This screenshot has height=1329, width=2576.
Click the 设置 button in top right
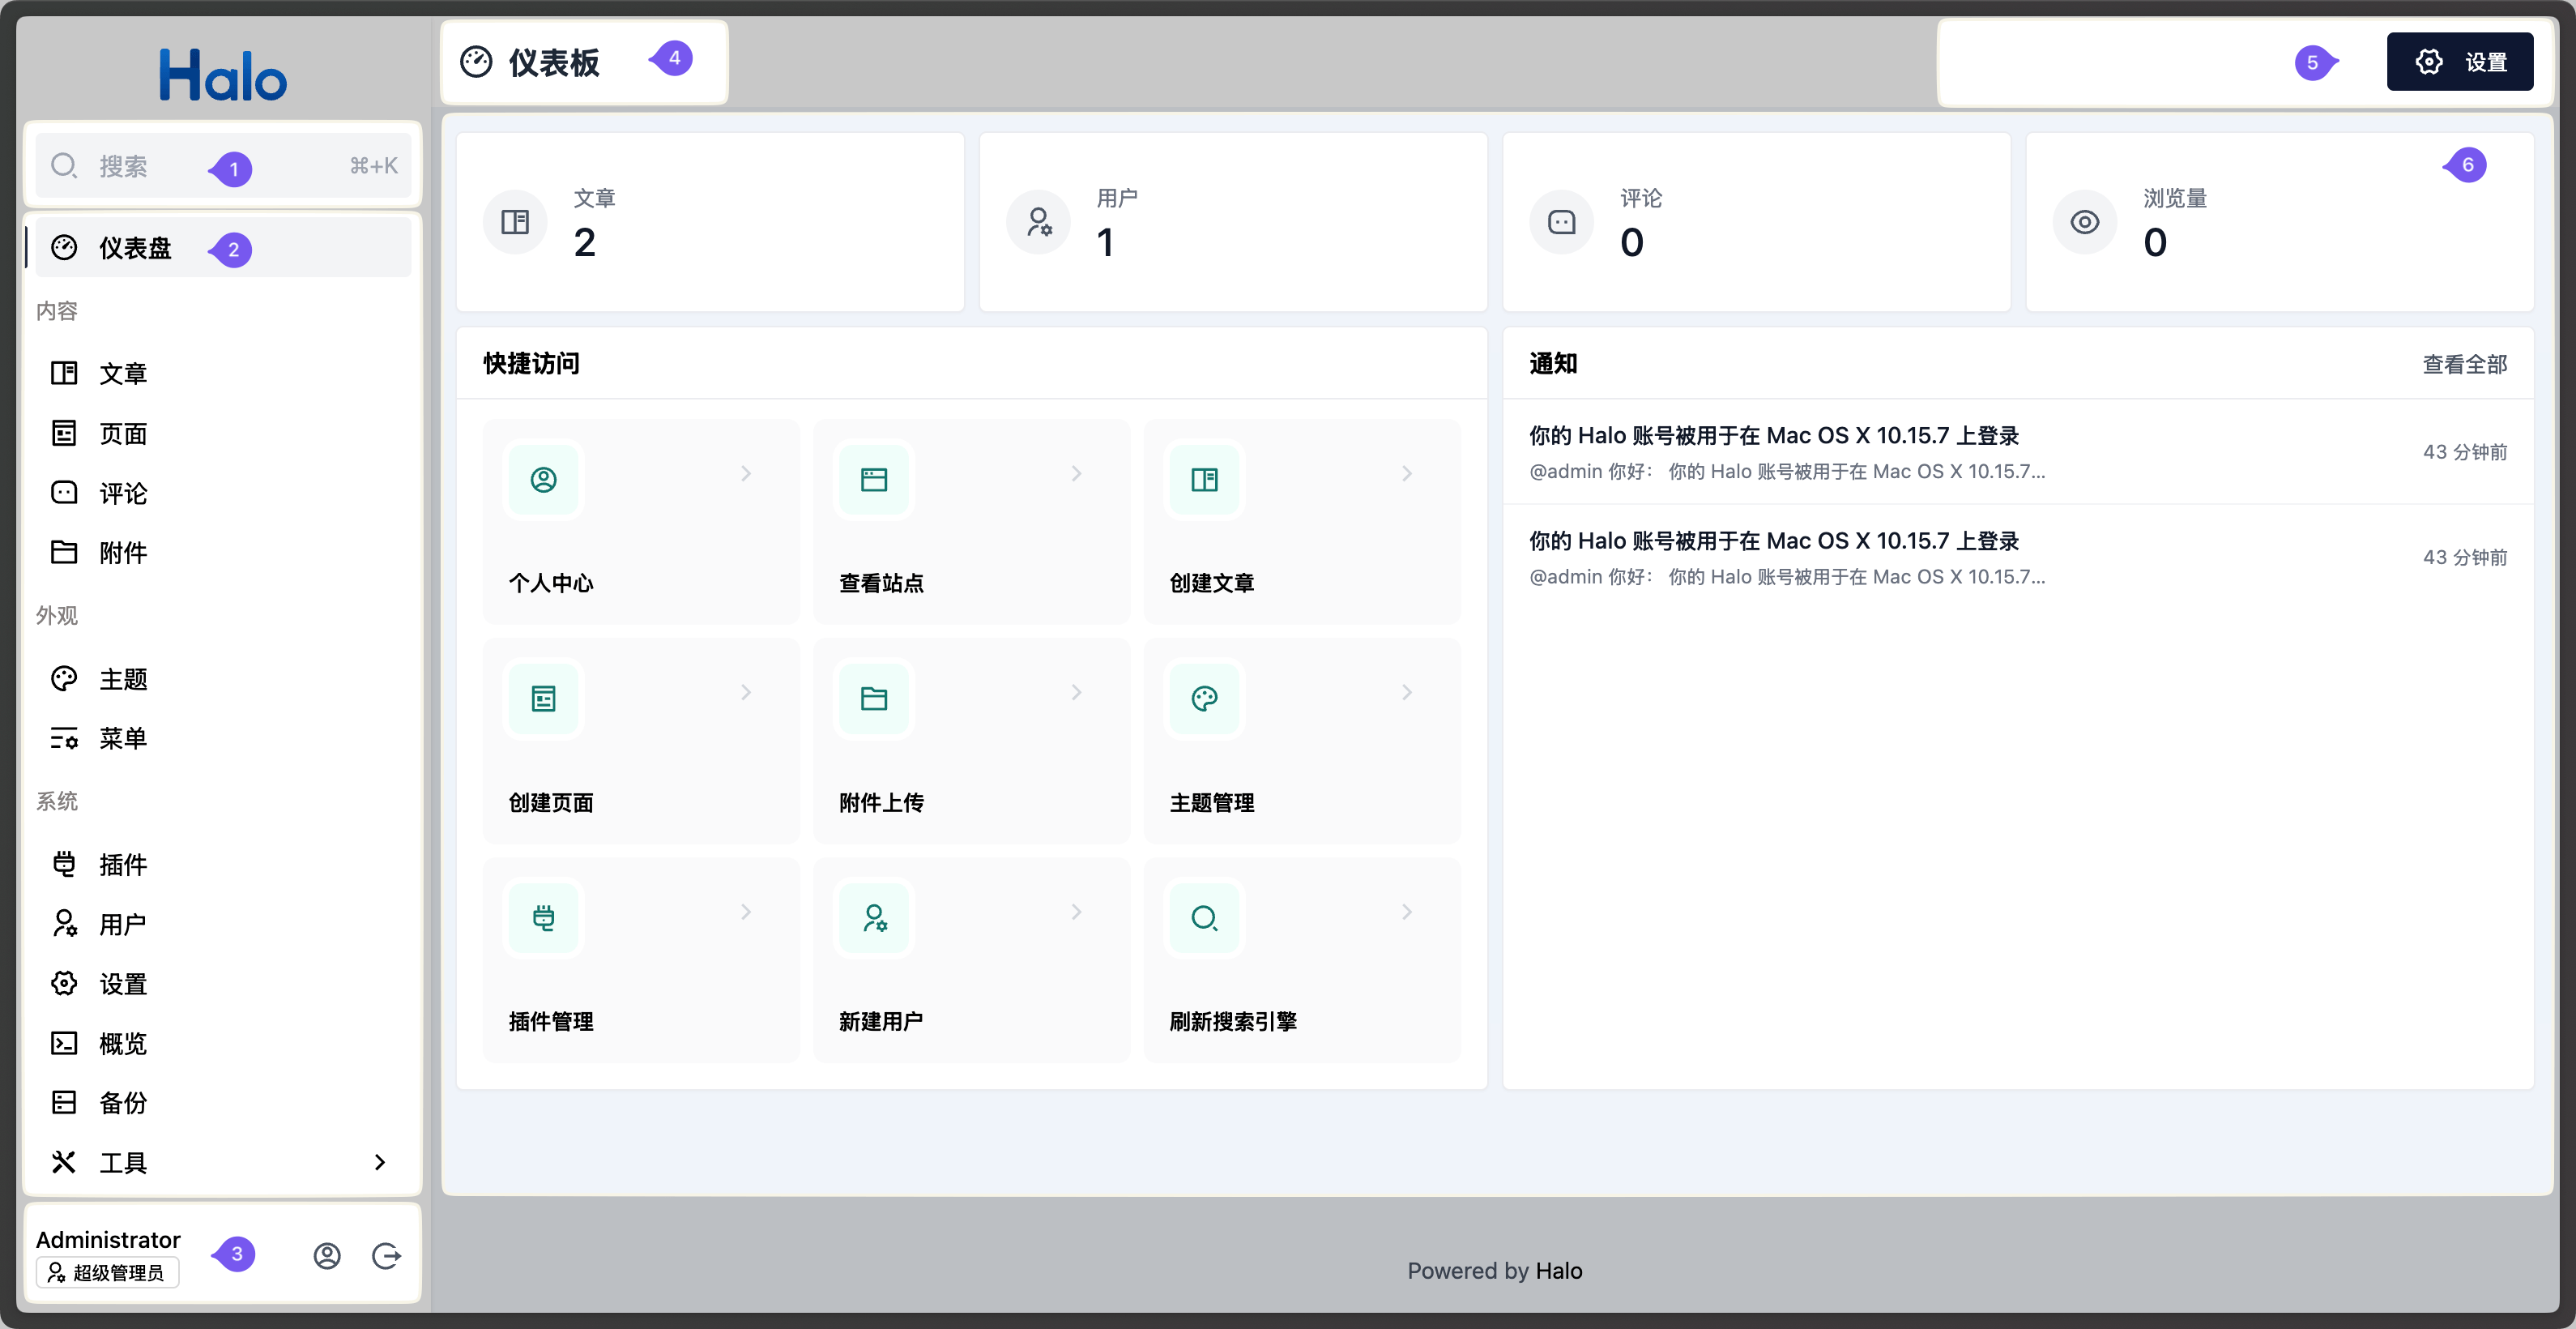coord(2460,61)
